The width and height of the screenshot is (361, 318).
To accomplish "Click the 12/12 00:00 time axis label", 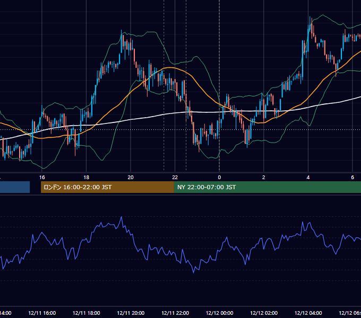I will click(x=219, y=313).
